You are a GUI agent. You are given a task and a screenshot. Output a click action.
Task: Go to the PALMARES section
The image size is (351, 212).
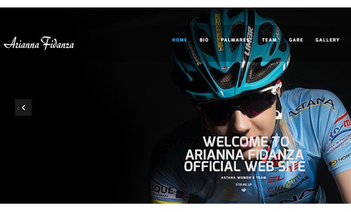235,40
